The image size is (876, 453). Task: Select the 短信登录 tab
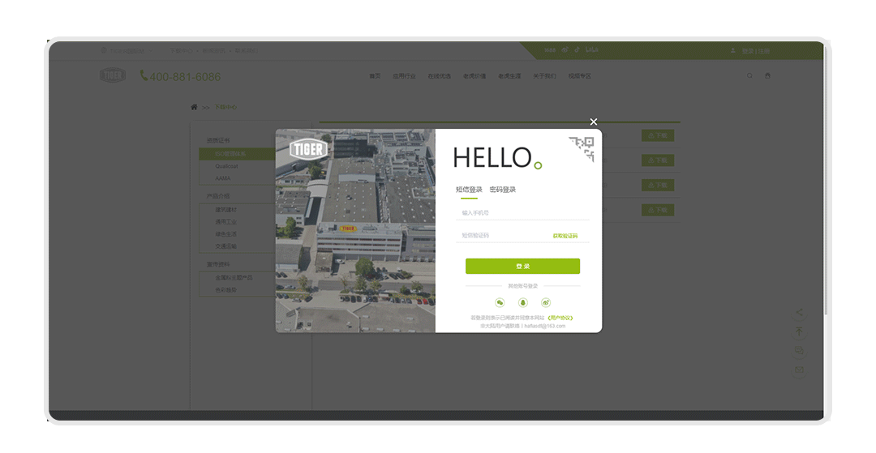pyautogui.click(x=469, y=190)
